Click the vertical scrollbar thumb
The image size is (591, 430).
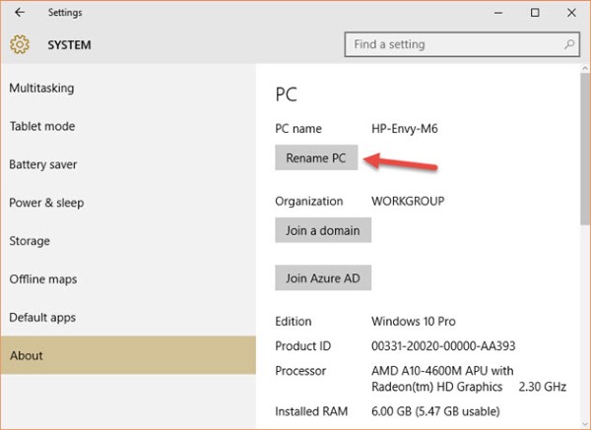click(x=583, y=148)
